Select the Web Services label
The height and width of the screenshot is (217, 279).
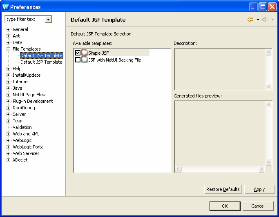[x=26, y=153]
